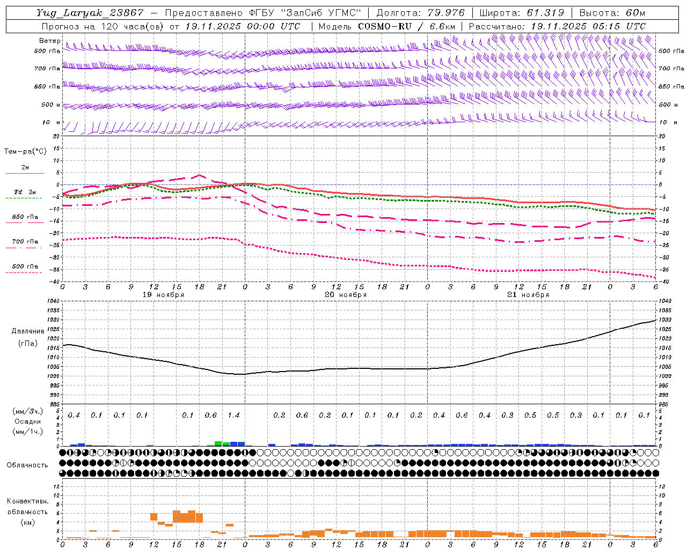
Task: Click the (км) unit label under облачность
Action: click(x=27, y=522)
